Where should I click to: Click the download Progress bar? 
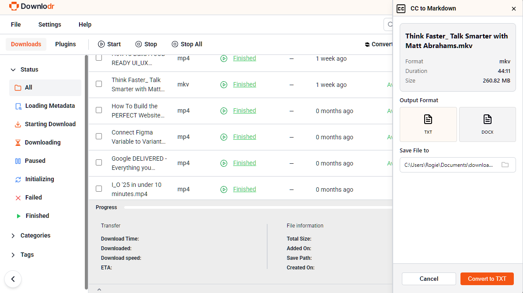(258, 207)
